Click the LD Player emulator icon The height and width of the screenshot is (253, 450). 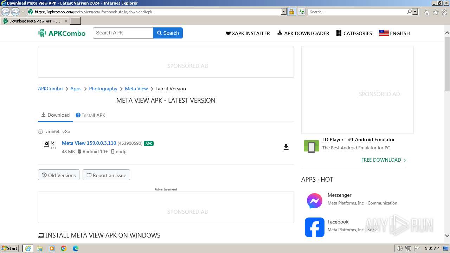click(x=311, y=147)
